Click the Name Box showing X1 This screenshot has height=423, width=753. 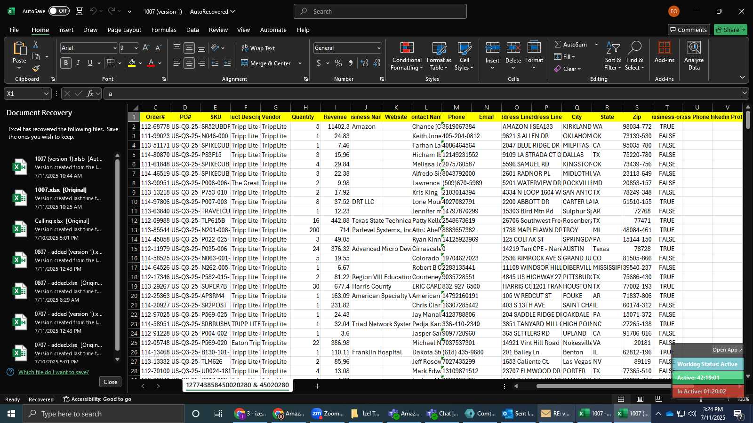coord(27,94)
